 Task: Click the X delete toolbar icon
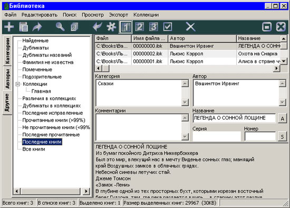coord(190,27)
